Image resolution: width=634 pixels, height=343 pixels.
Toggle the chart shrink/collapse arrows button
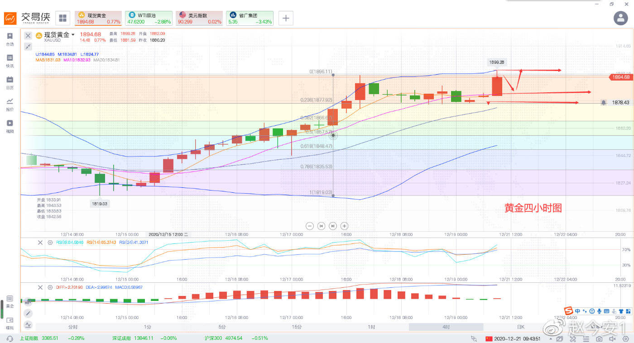pyautogui.click(x=28, y=47)
